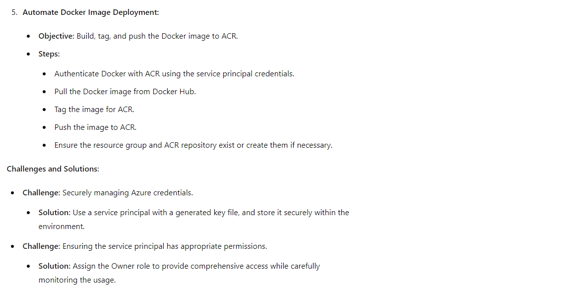Click 'Ensuring the service principal has appropriate permissions' text

165,246
